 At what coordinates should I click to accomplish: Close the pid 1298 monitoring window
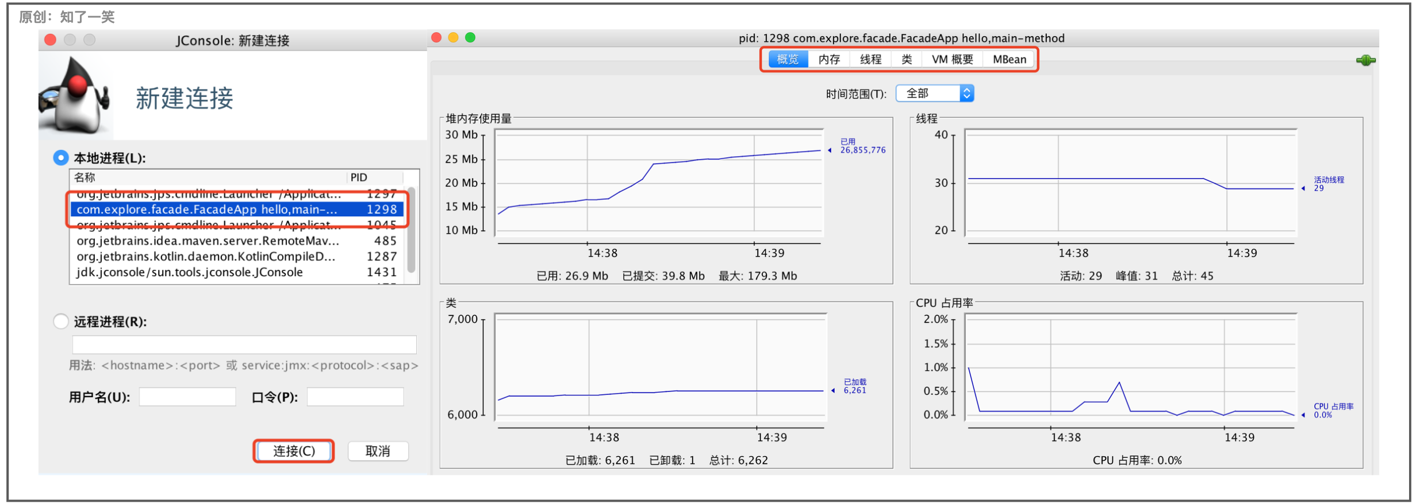tap(436, 37)
